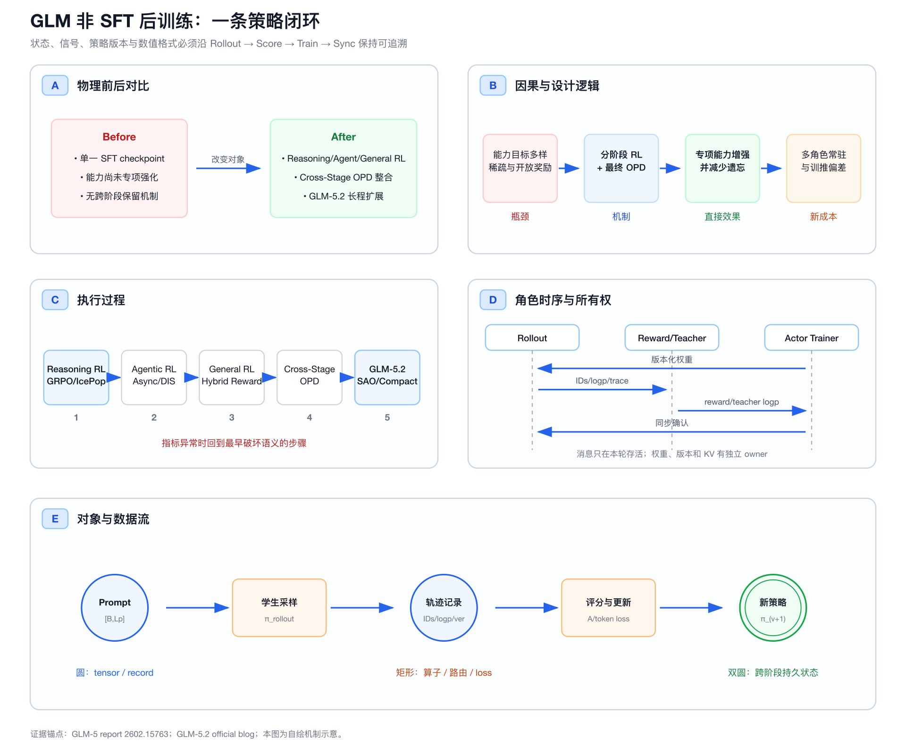Click the Agentic RL Async/DIS step

(154, 377)
